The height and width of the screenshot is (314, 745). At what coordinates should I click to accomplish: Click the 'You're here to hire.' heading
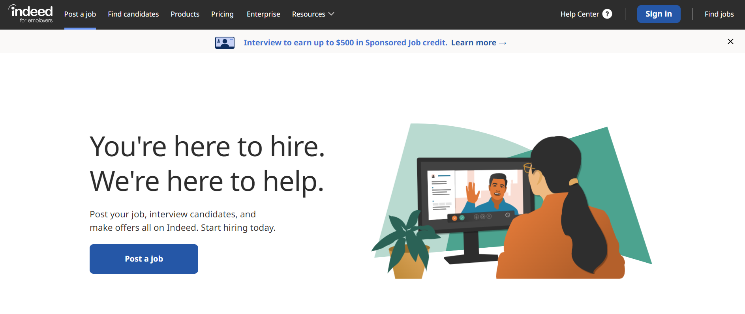[207, 146]
